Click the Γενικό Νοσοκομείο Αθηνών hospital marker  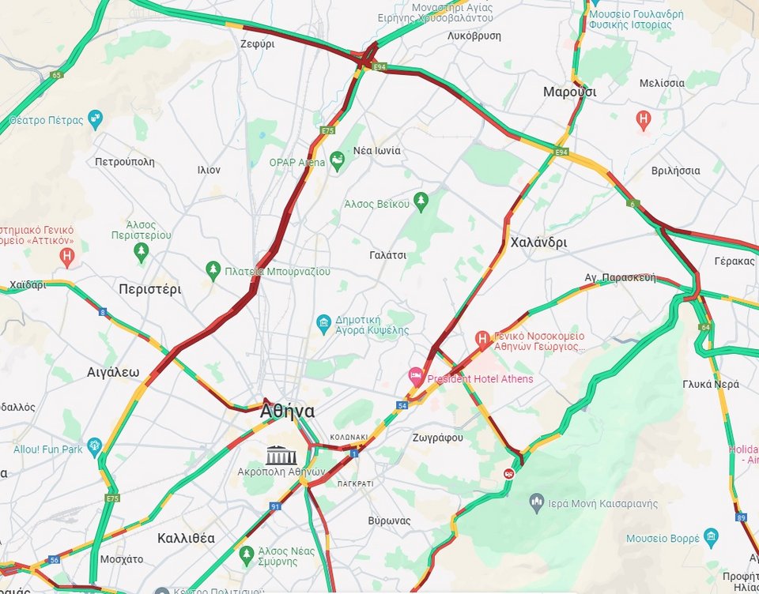pyautogui.click(x=482, y=340)
